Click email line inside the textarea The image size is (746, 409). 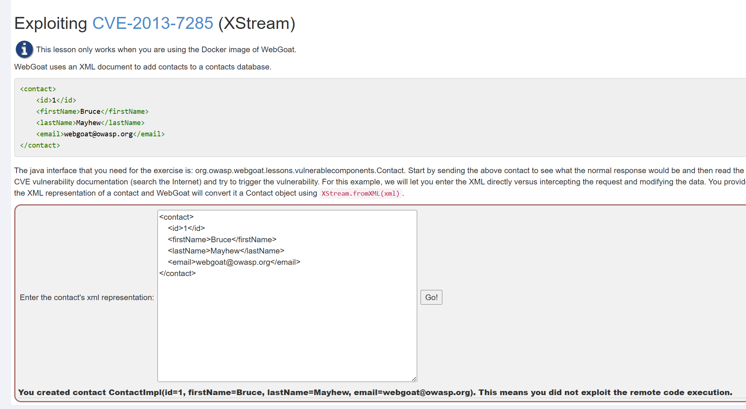[x=234, y=262]
